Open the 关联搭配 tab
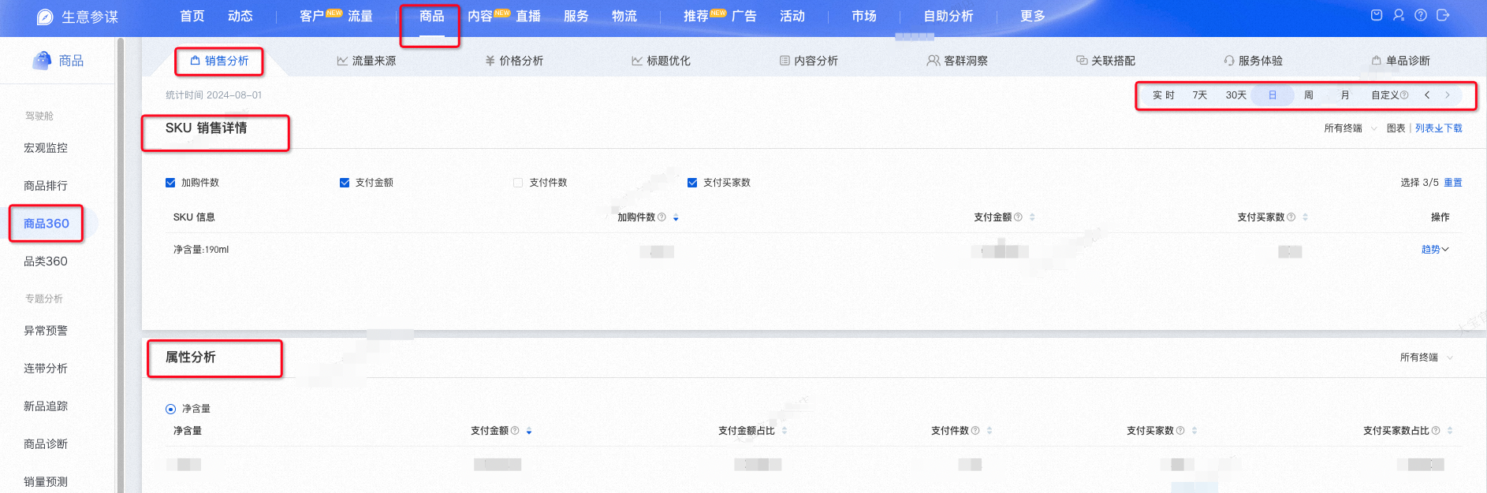Viewport: 1487px width, 493px height. tap(1105, 61)
